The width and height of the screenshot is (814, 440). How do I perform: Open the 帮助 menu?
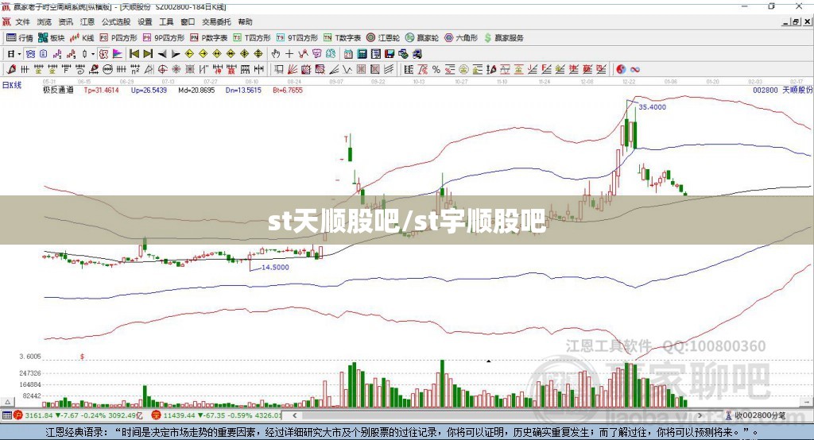pyautogui.click(x=245, y=21)
